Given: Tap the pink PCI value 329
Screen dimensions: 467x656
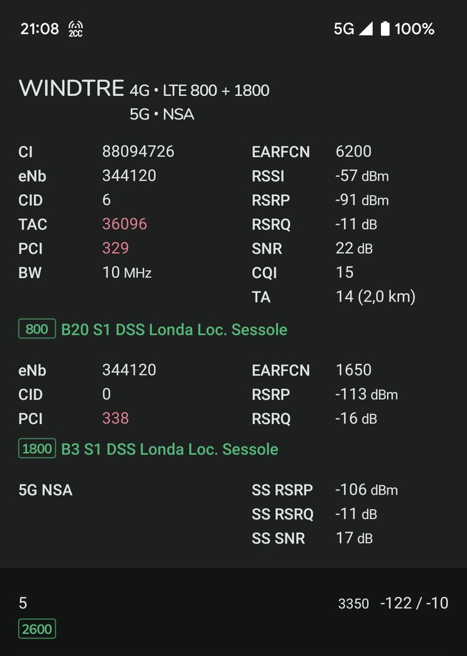Looking at the screenshot, I should pyautogui.click(x=115, y=248).
